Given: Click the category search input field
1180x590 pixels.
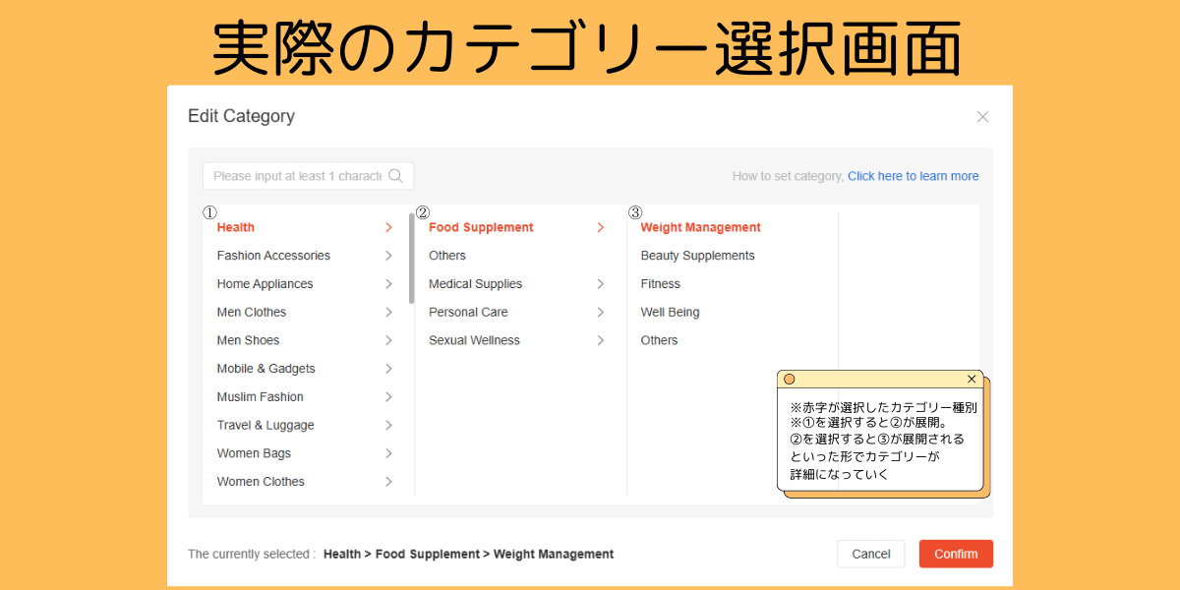Looking at the screenshot, I should (308, 176).
